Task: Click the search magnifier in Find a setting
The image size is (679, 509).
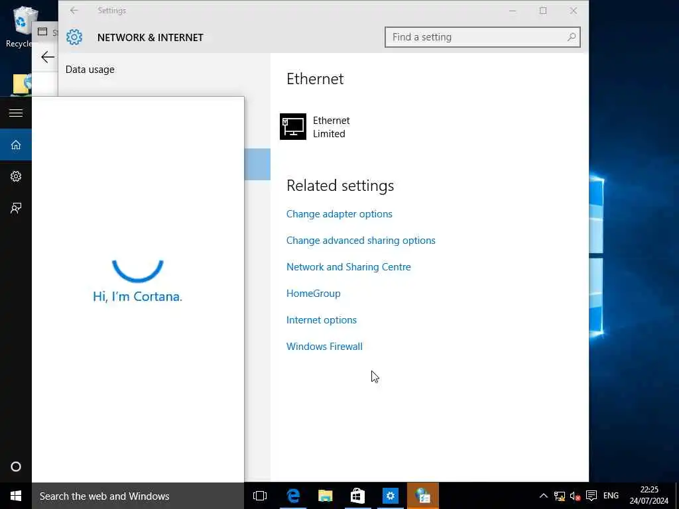Action: (x=572, y=37)
